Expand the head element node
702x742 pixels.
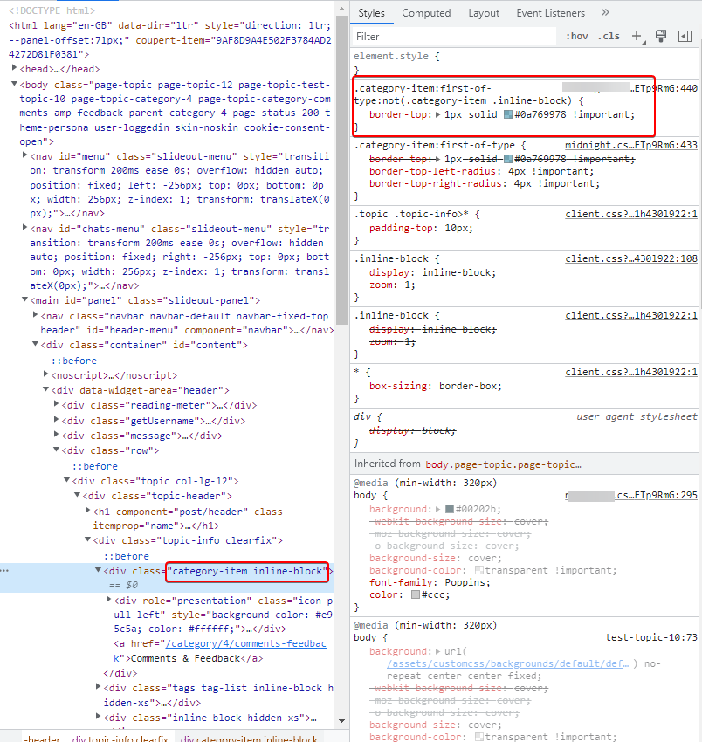[14, 69]
